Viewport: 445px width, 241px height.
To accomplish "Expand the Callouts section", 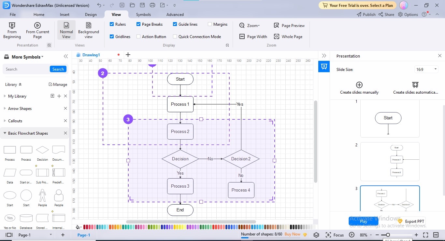I will [x=5, y=121].
